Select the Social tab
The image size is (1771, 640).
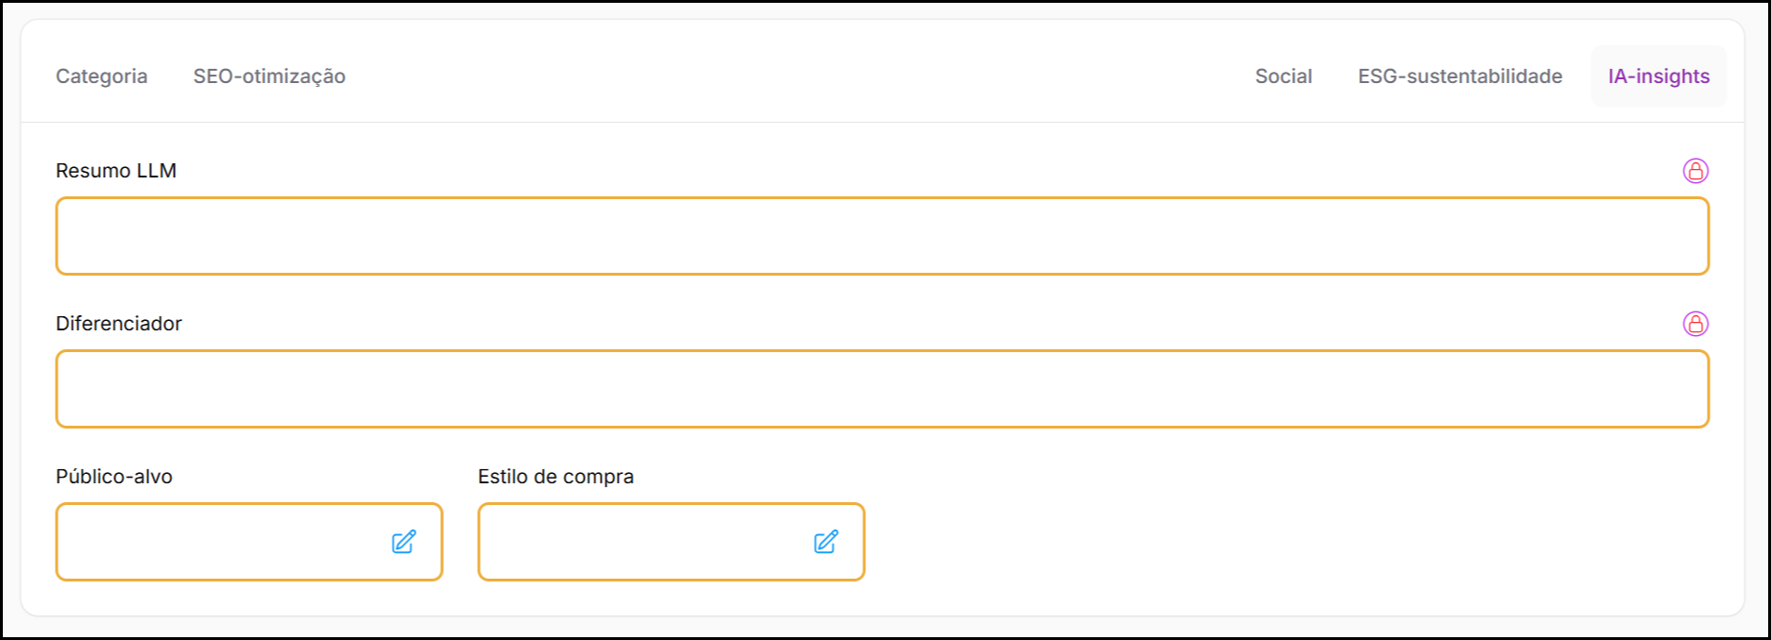click(x=1283, y=76)
